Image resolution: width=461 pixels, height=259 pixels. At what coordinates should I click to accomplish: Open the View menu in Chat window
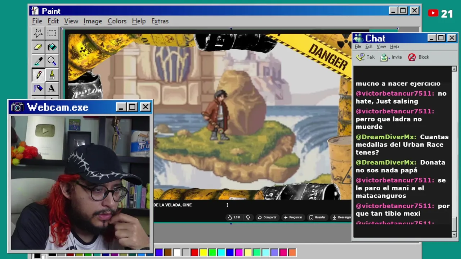[x=381, y=47]
